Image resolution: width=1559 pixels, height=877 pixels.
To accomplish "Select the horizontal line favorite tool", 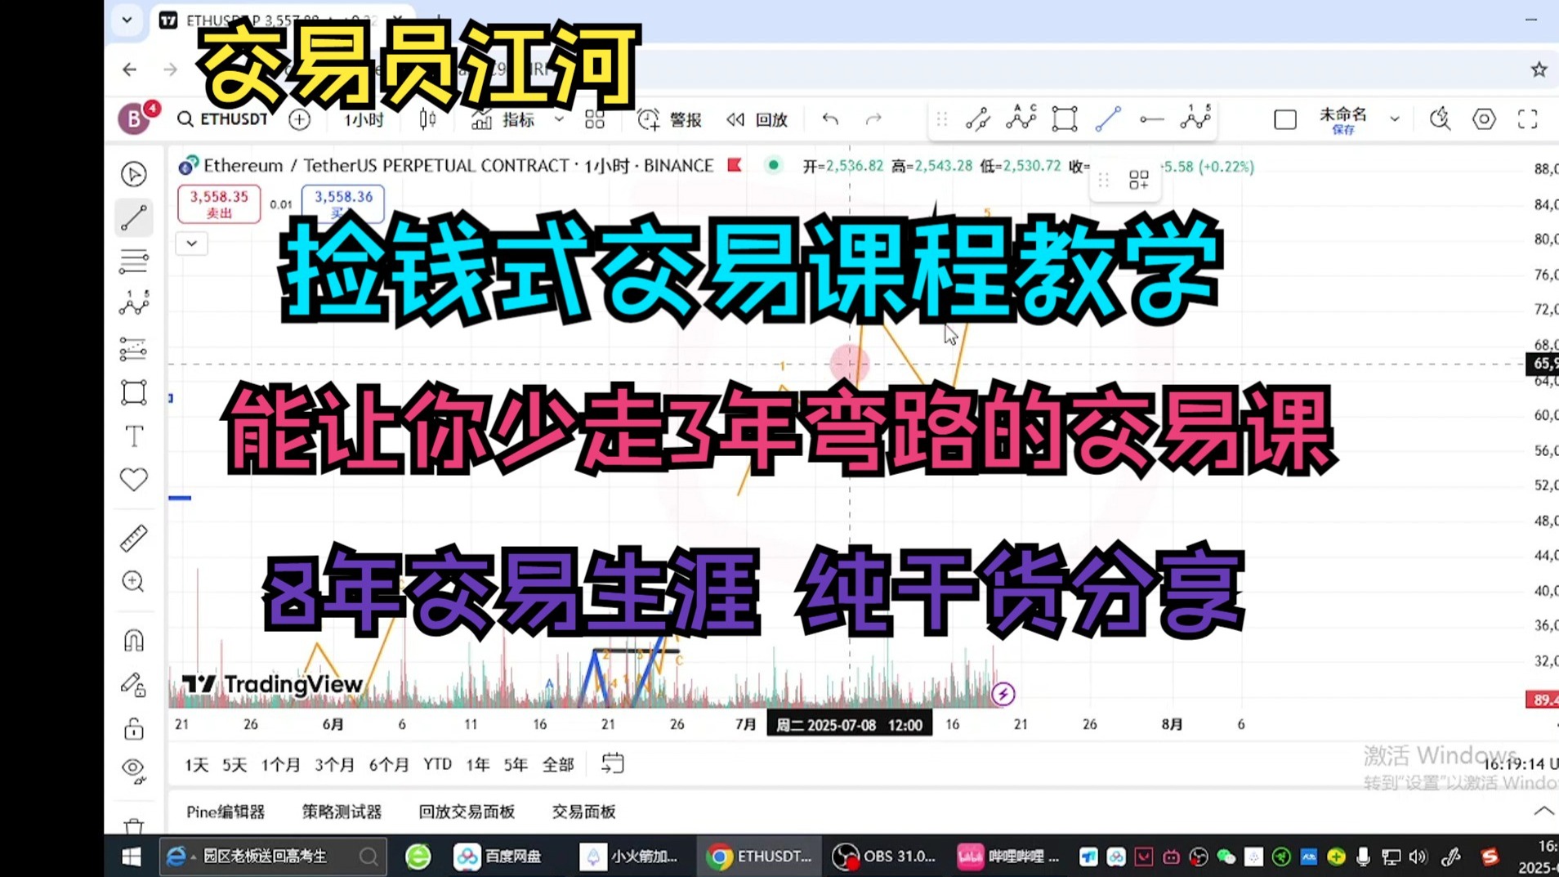I will (x=1151, y=119).
